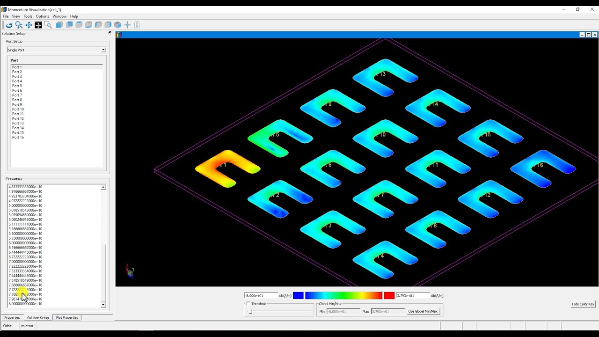Open the Single Port dropdown
Screen dimensions: 599x337
point(56,50)
